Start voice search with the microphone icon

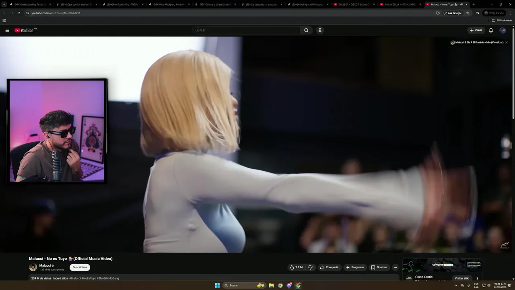(x=320, y=30)
